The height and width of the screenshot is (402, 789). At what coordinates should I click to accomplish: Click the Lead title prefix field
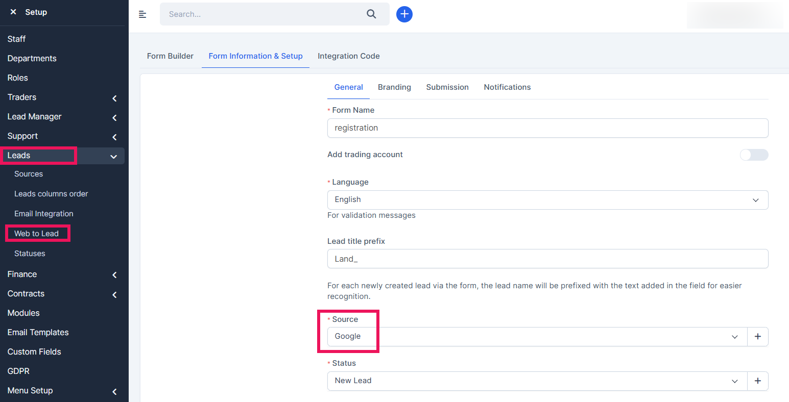(547, 259)
